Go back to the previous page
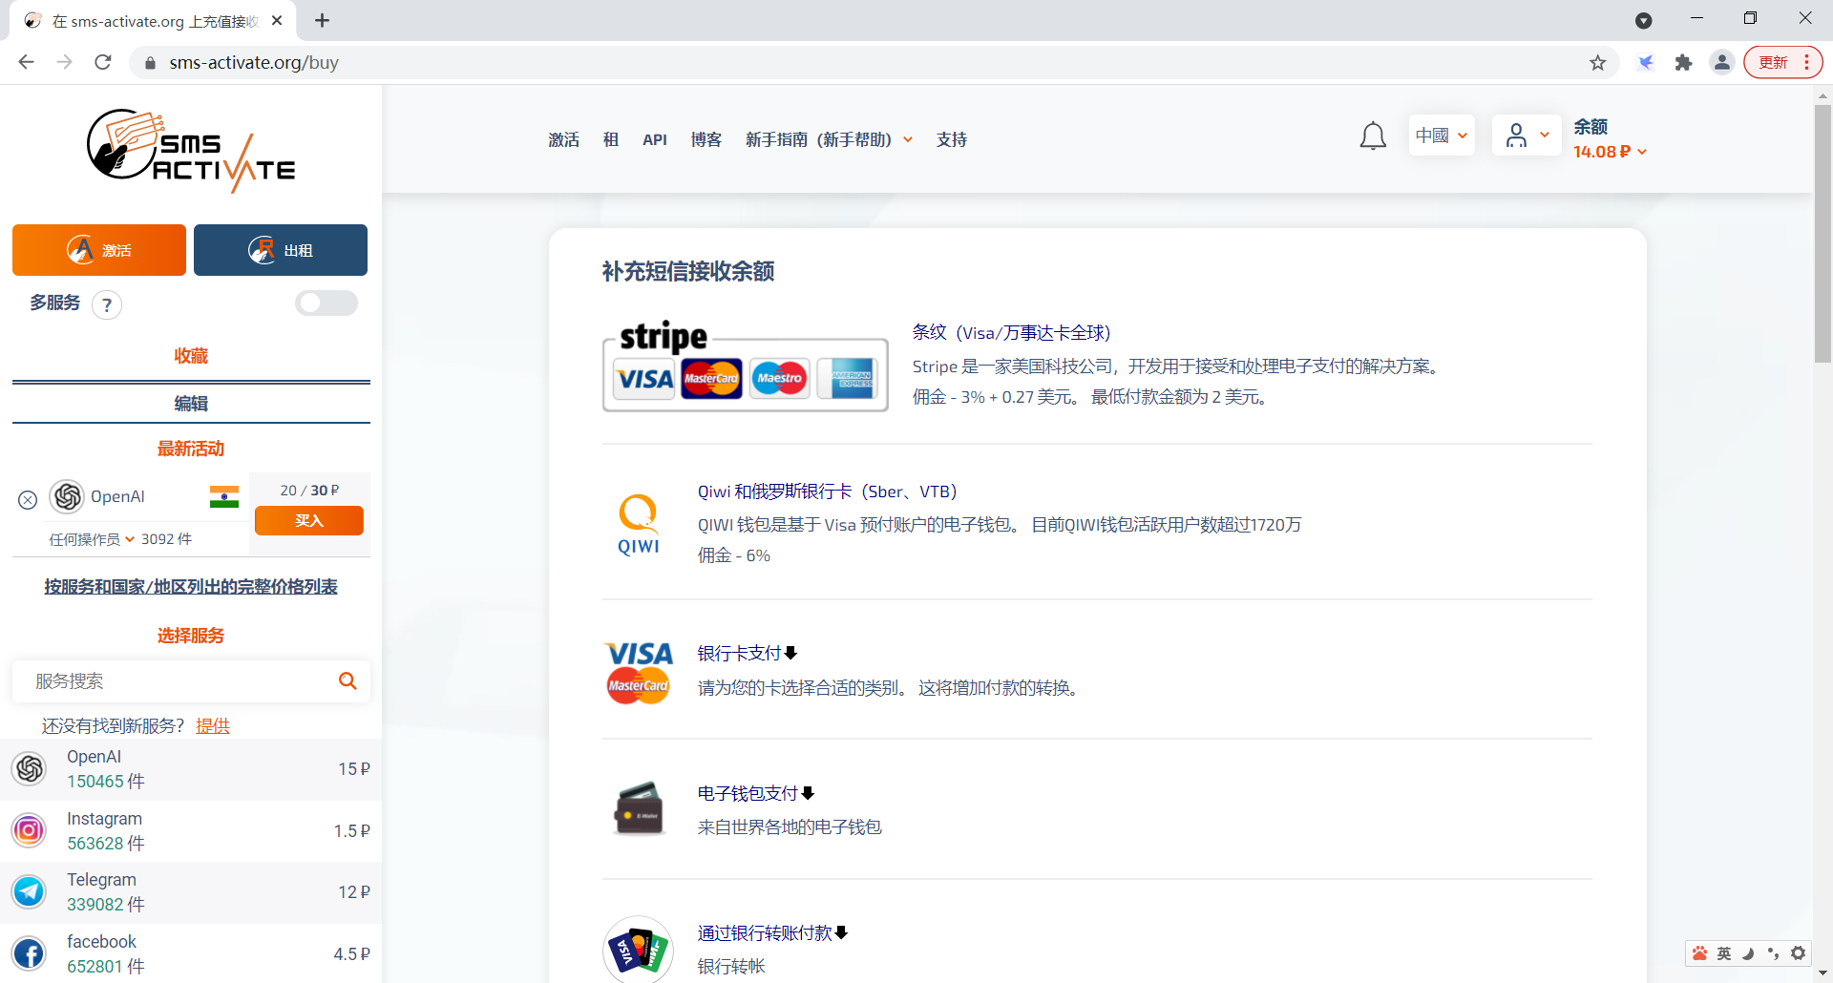This screenshot has width=1833, height=983. [x=26, y=62]
